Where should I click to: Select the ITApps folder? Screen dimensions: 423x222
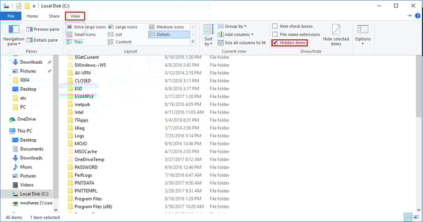[81, 120]
